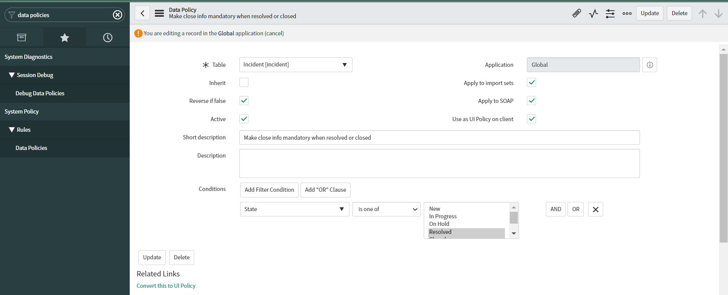This screenshot has height=295, width=728.
Task: Go to previous record up arrow
Action: coord(703,14)
